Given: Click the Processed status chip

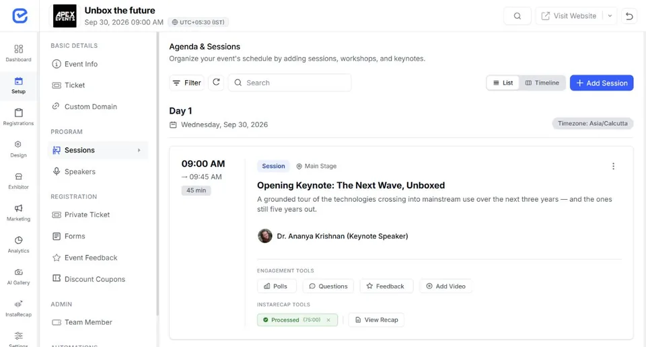Looking at the screenshot, I should 297,320.
